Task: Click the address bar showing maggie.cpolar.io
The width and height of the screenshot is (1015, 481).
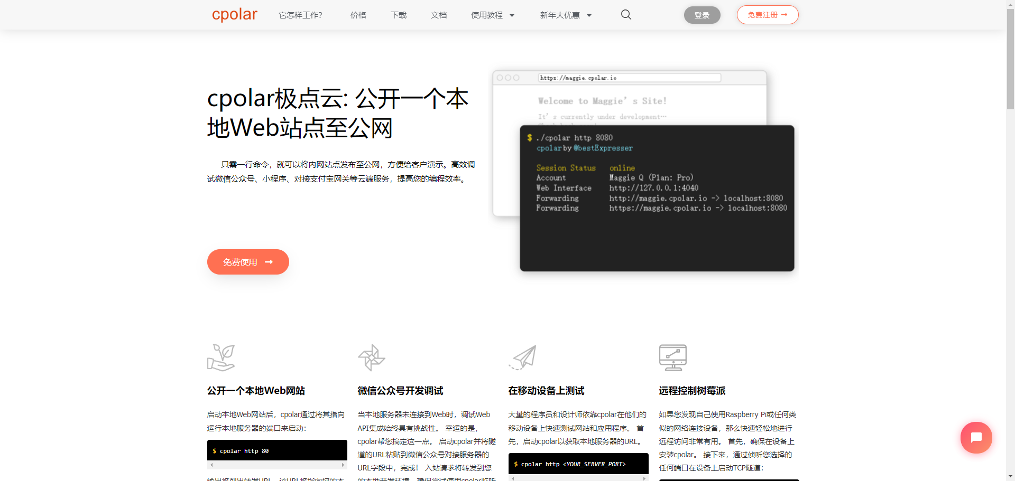Action: (x=629, y=78)
